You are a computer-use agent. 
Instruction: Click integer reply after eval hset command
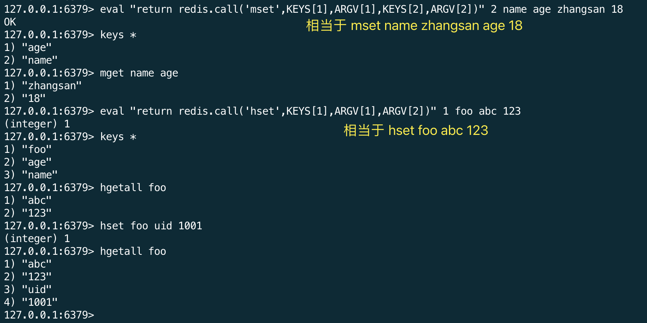pyautogui.click(x=37, y=124)
